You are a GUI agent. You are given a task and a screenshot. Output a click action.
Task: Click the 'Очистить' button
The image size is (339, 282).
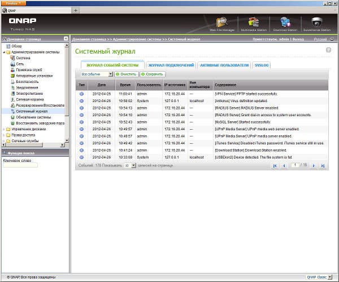[x=127, y=74]
